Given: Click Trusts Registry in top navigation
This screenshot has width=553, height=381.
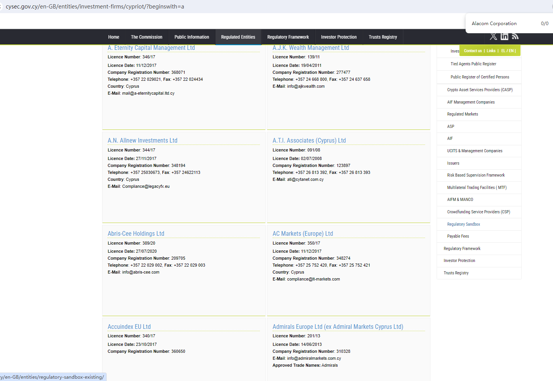Looking at the screenshot, I should click(x=382, y=37).
